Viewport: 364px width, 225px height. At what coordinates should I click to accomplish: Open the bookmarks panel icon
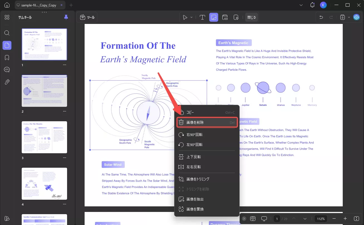click(x=7, y=58)
